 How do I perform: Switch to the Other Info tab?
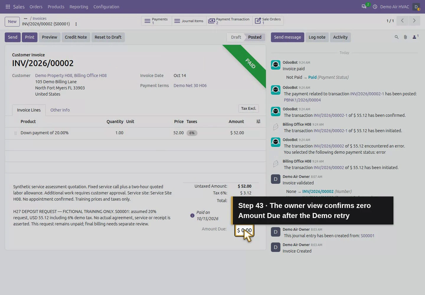click(60, 110)
